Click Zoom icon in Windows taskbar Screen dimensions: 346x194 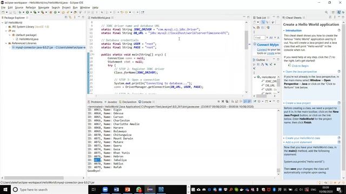[x=105, y=189]
